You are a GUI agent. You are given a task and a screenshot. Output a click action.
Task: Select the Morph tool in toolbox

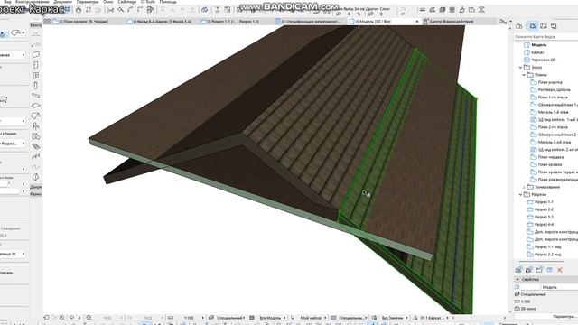[36, 177]
